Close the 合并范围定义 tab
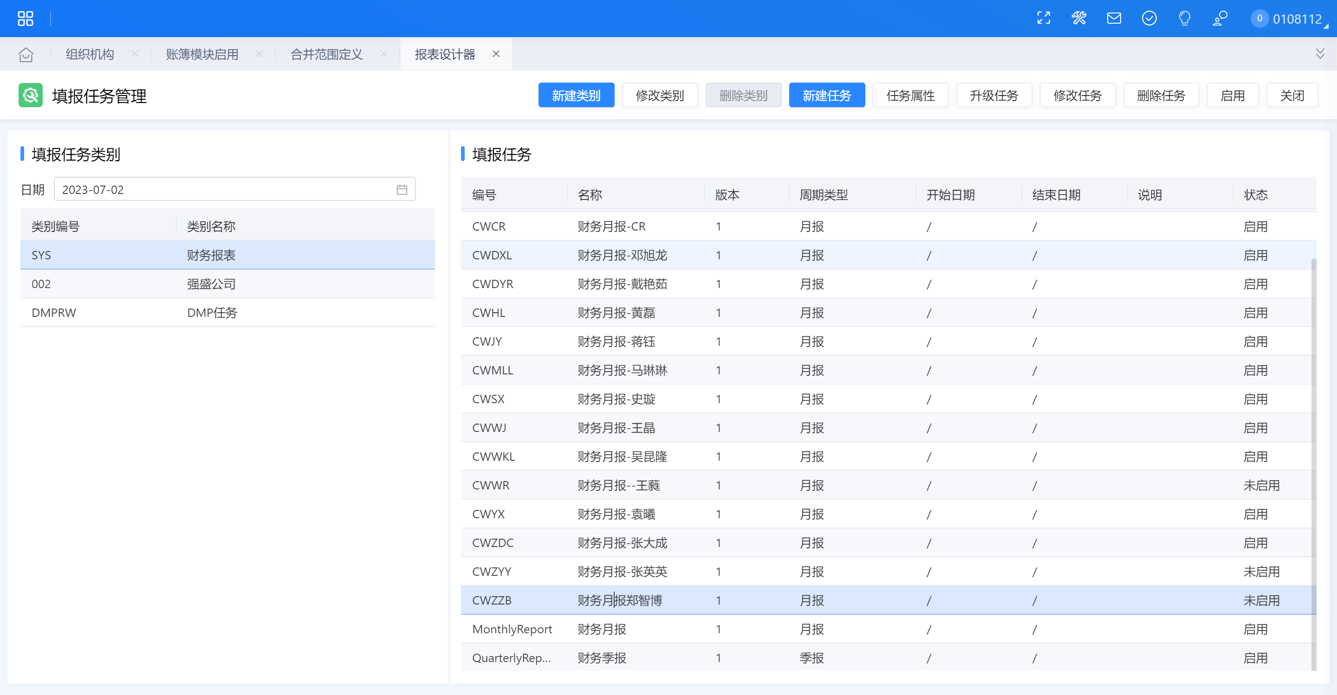This screenshot has height=695, width=1337. (x=383, y=54)
